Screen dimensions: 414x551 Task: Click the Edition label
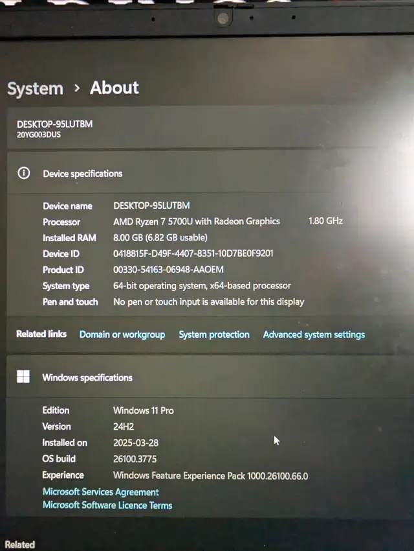tap(56, 410)
